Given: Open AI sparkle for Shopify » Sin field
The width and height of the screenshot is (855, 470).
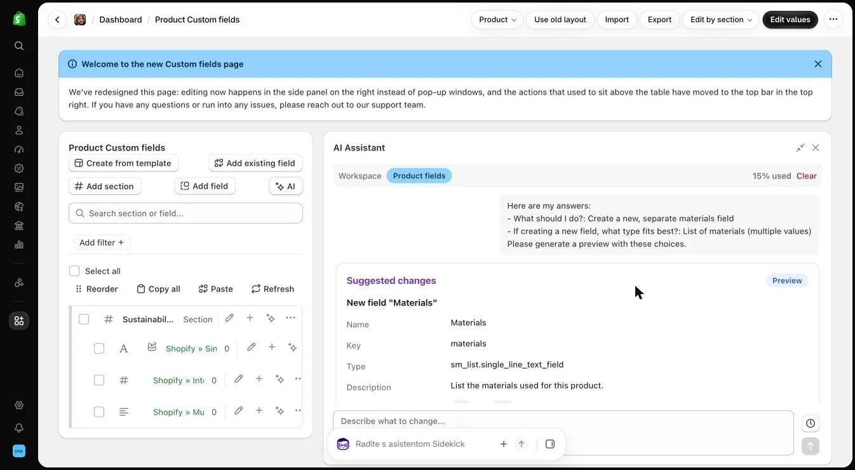Looking at the screenshot, I should point(292,347).
